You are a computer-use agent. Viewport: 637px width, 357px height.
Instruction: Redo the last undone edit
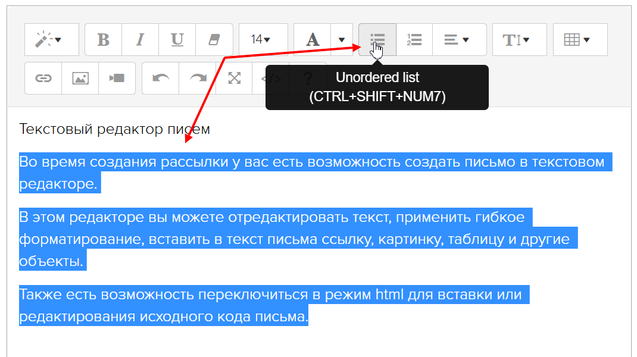(x=197, y=79)
